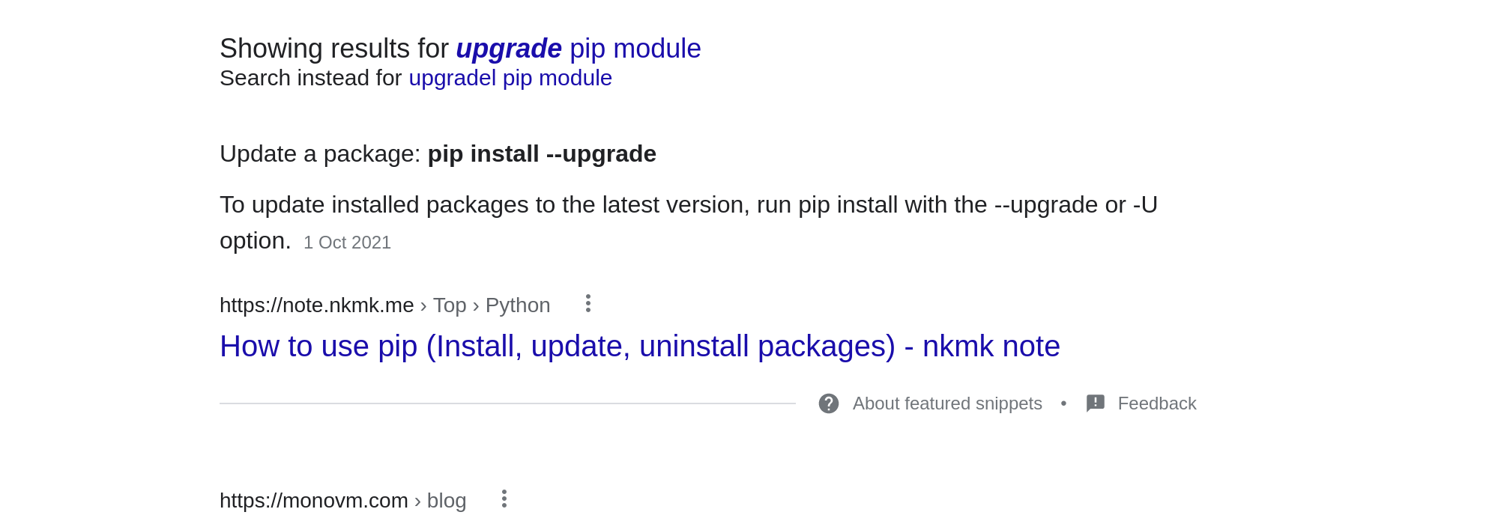This screenshot has width=1501, height=524.
Task: Click the Feedback text link
Action: 1156,403
